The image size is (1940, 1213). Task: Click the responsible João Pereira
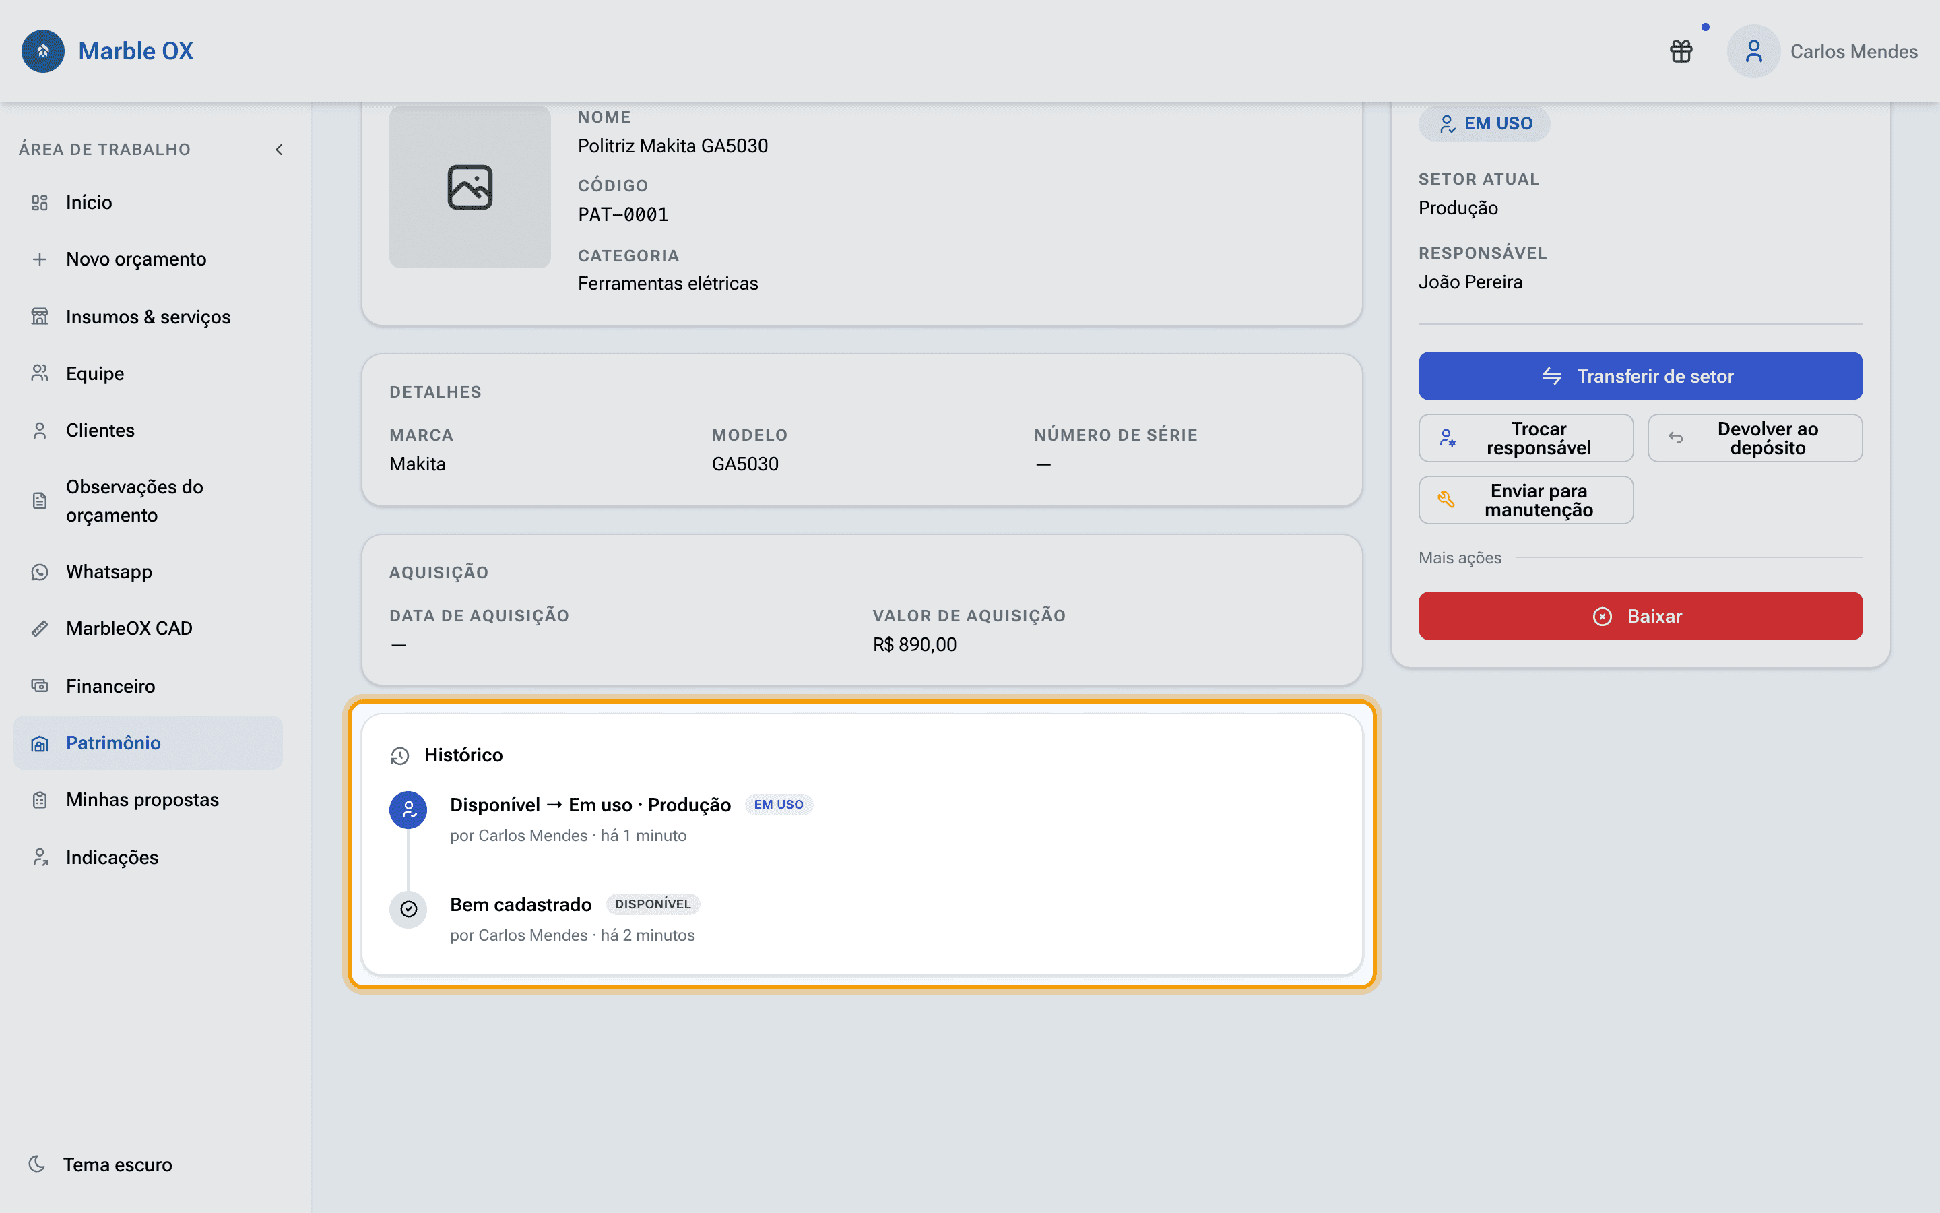(x=1470, y=282)
